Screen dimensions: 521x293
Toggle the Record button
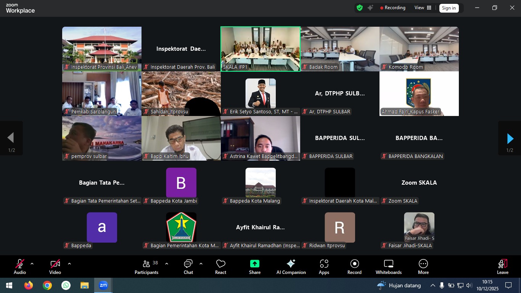pos(354,267)
